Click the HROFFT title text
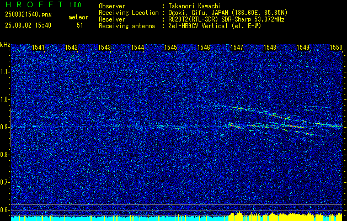 pyautogui.click(x=34, y=4)
